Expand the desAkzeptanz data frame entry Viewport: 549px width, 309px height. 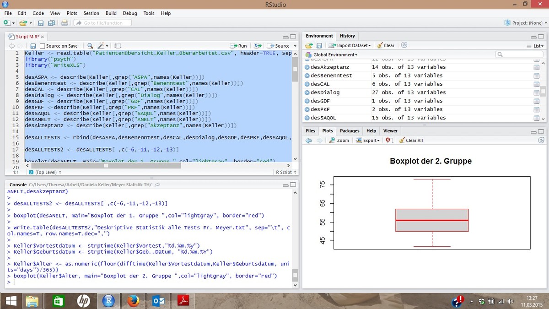click(307, 67)
